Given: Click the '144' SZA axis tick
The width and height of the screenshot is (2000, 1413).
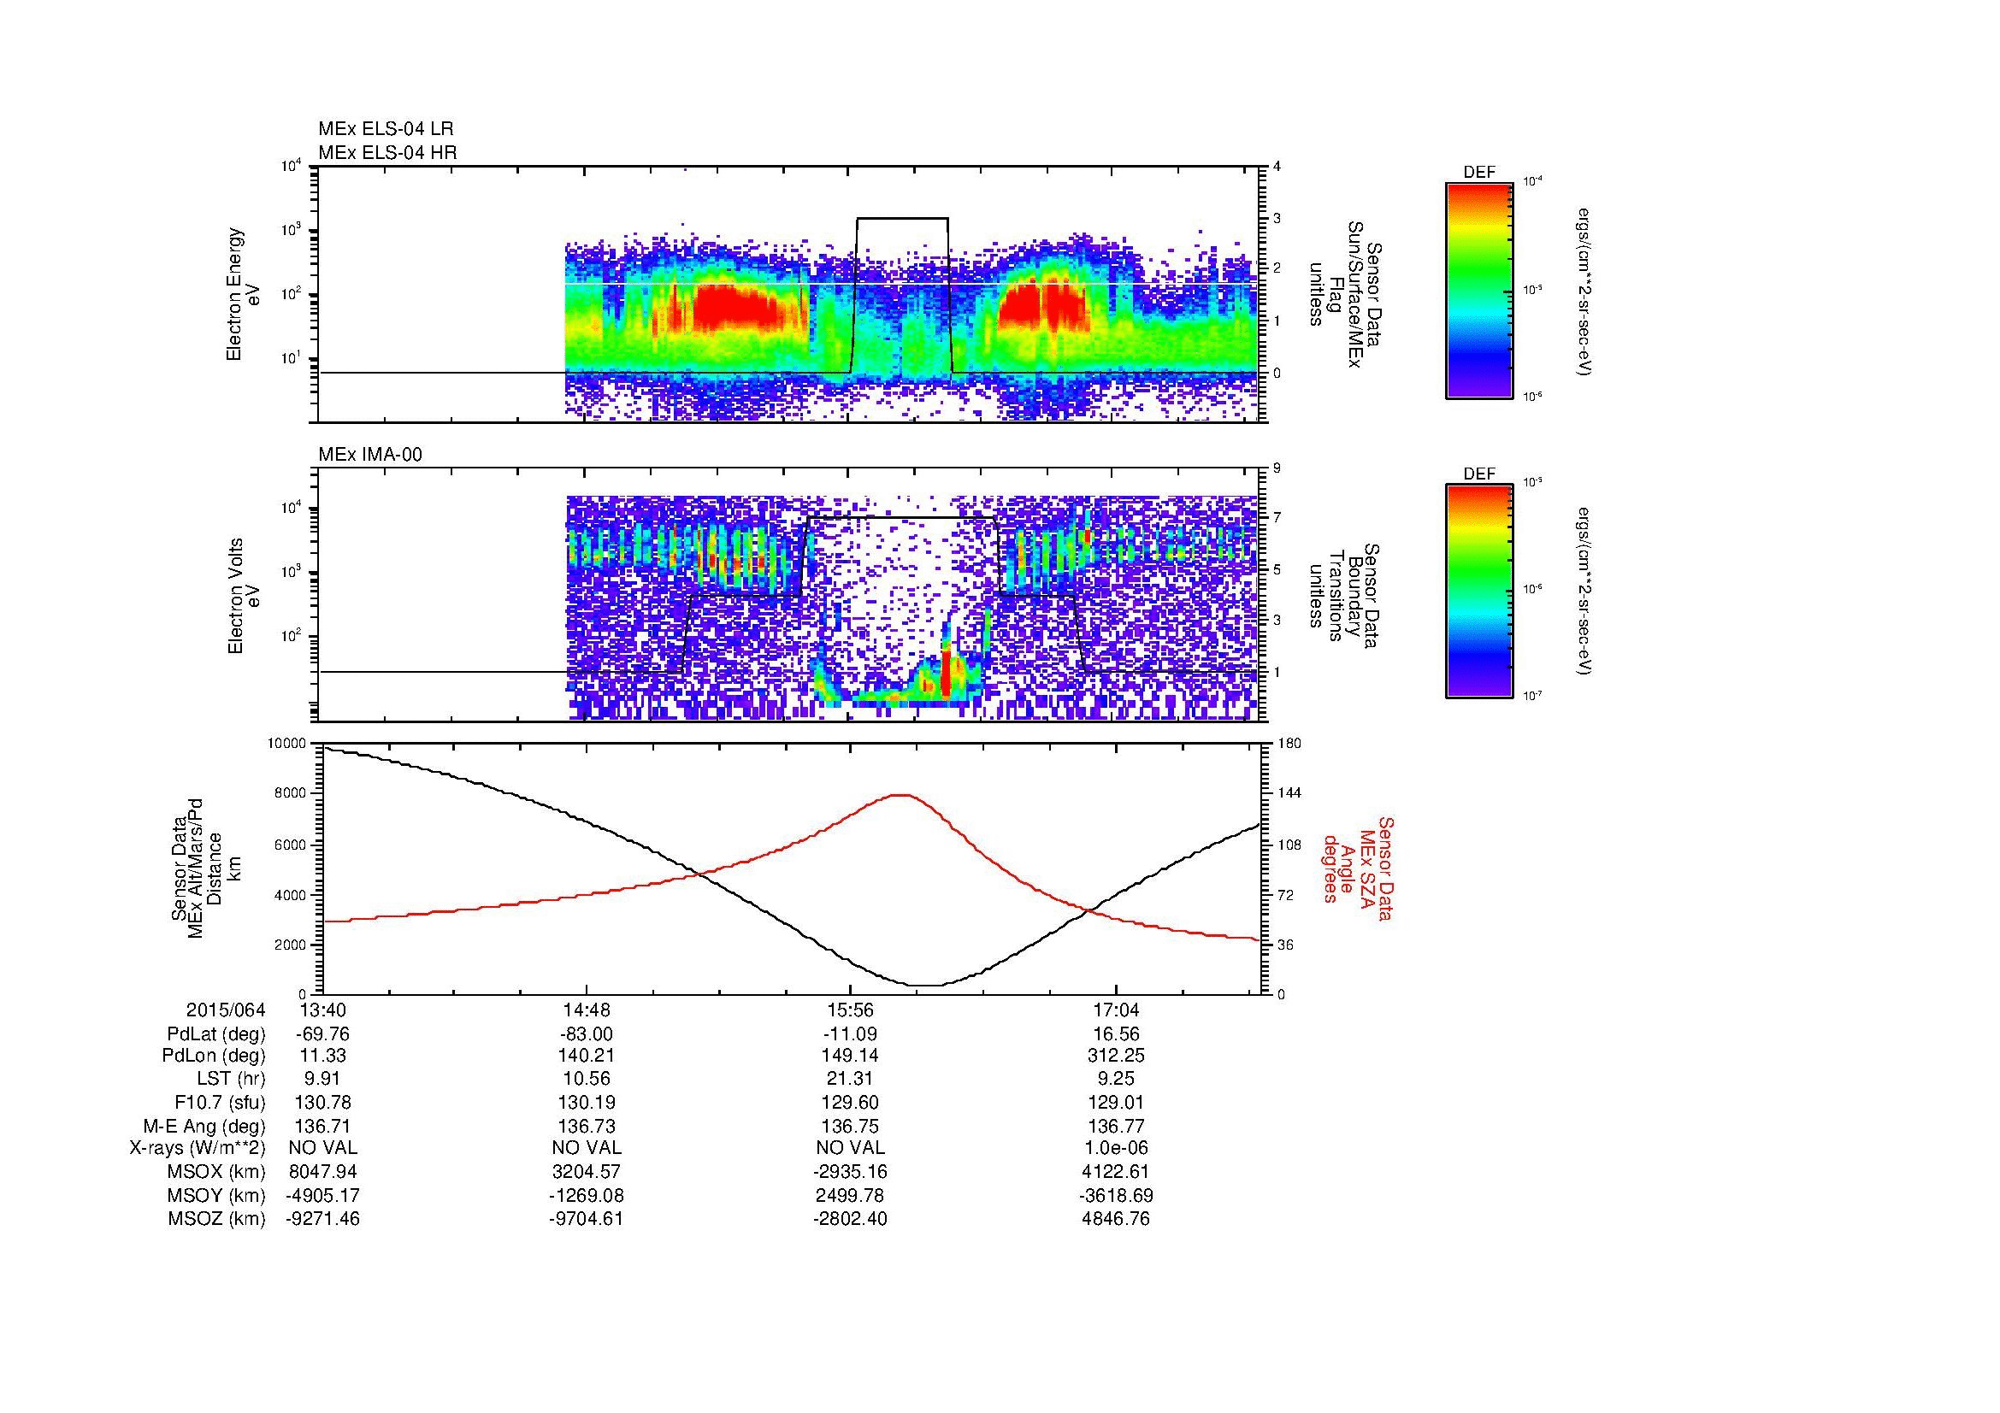Looking at the screenshot, I should [1289, 793].
